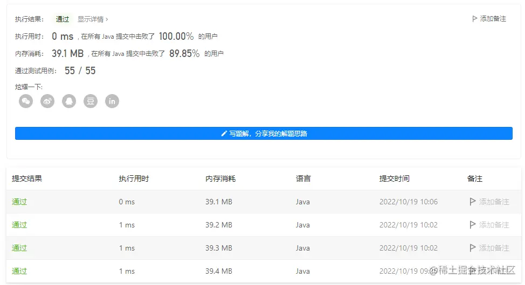The image size is (525, 285).
Task: Click 炫耀一下 label
Action: point(29,87)
